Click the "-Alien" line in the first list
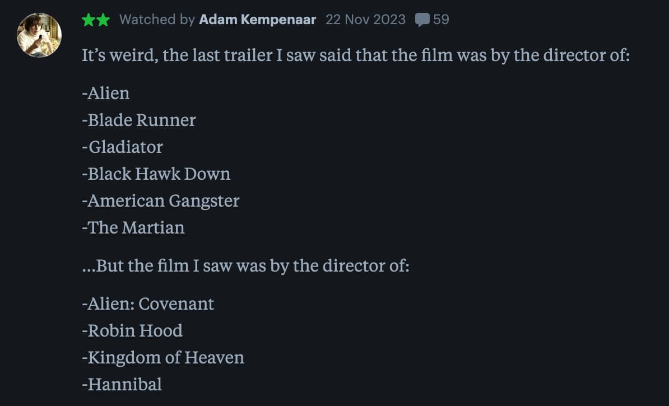This screenshot has height=406, width=669. click(x=106, y=93)
